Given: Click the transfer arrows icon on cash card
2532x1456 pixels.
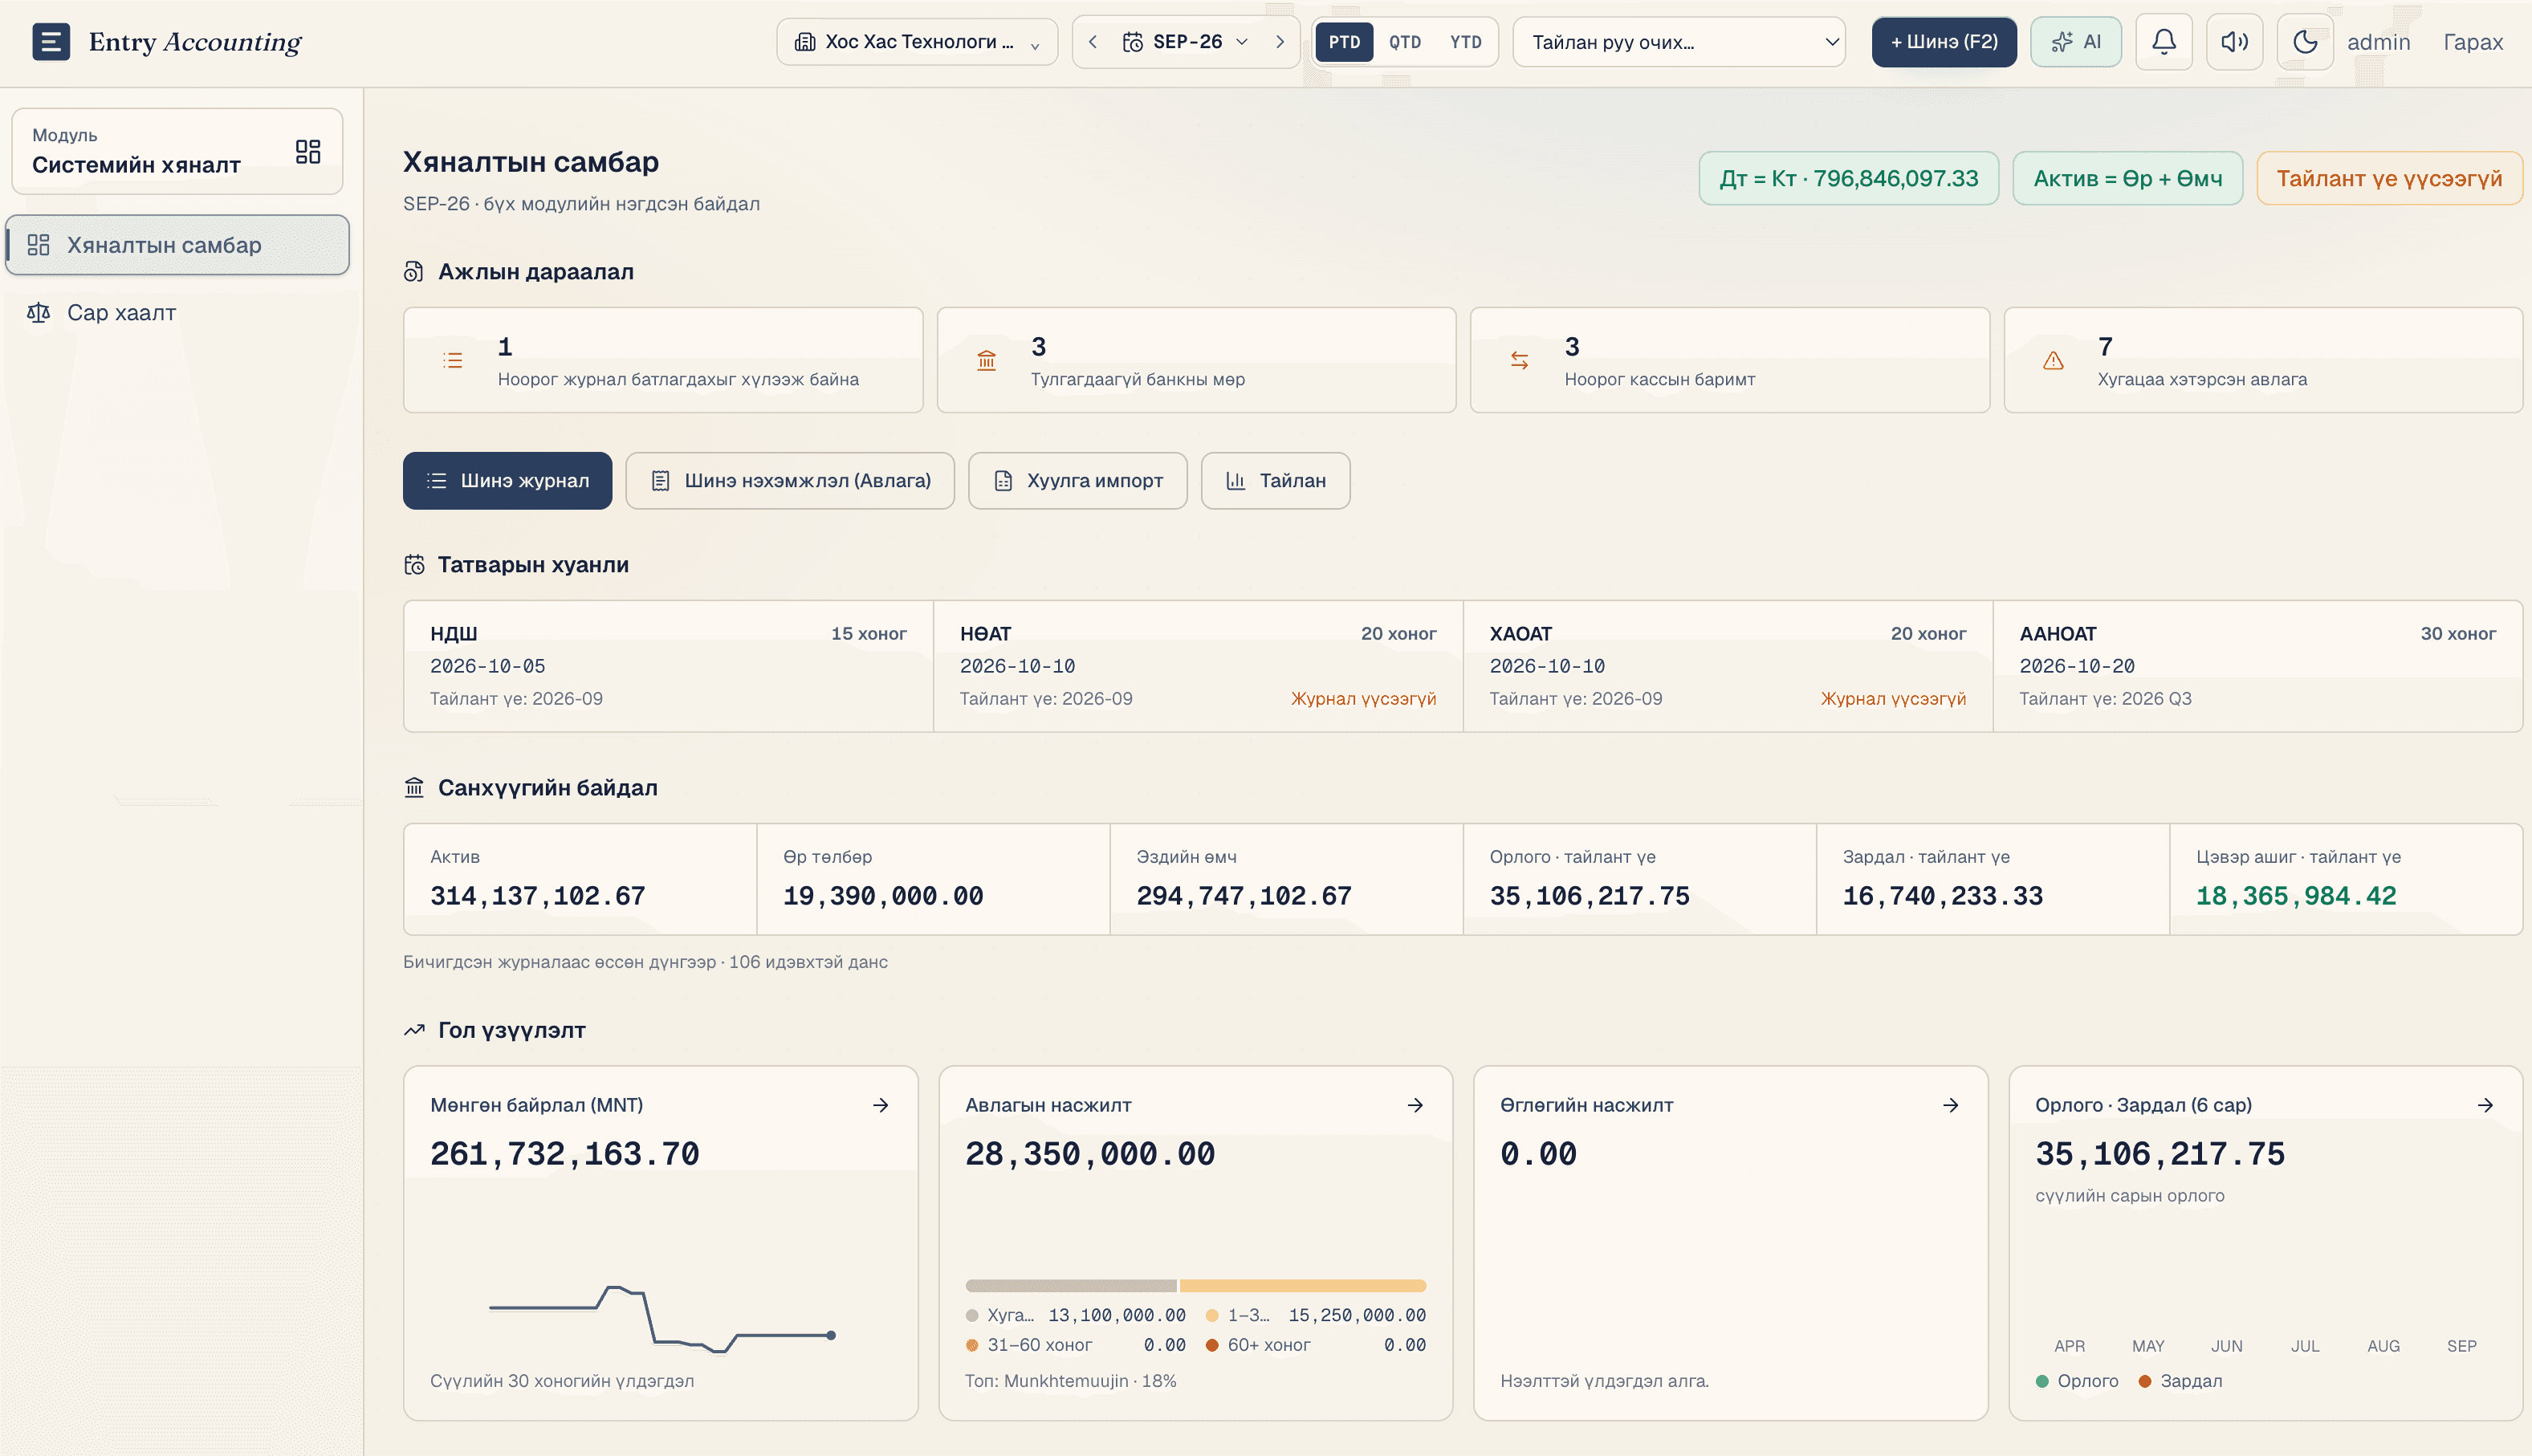Looking at the screenshot, I should [x=1519, y=360].
